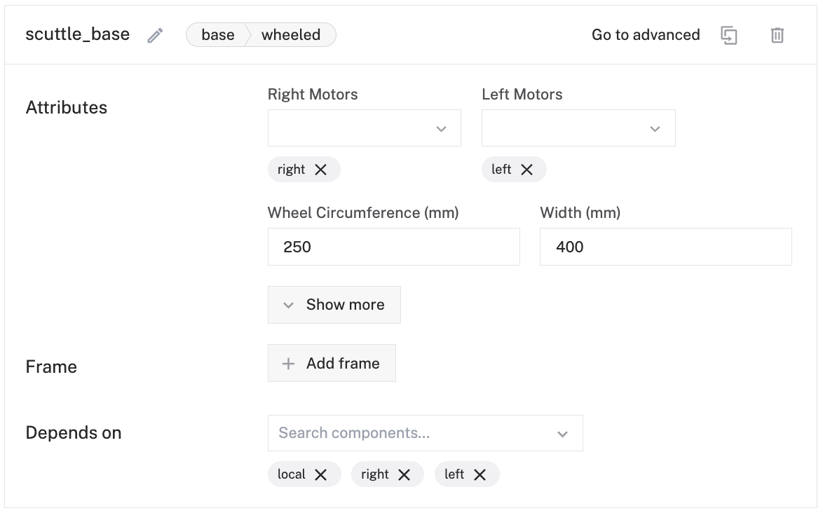This screenshot has height=513, width=823.
Task: Remove 'left' from the Depends on list
Action: (479, 474)
